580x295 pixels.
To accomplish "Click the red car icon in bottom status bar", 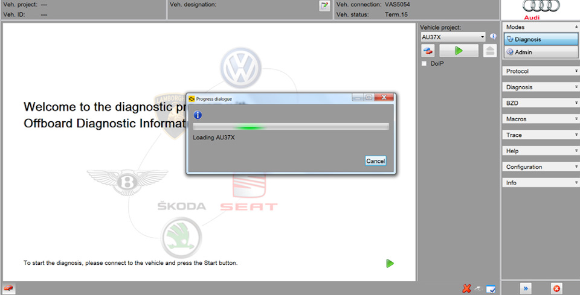I will [8, 288].
